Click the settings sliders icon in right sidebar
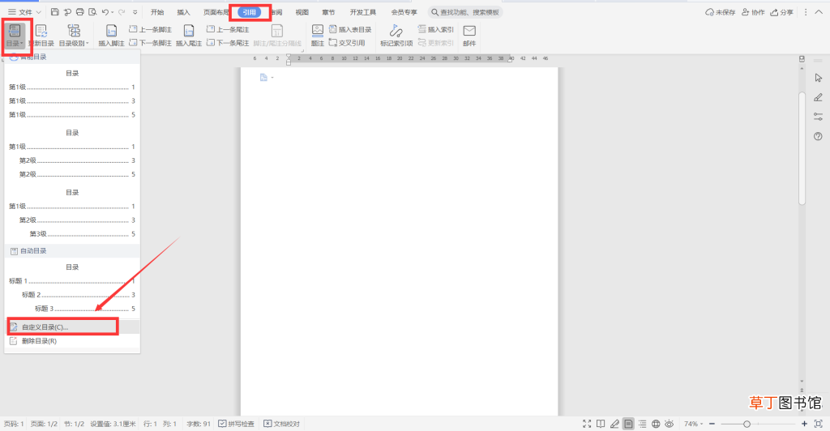This screenshot has width=830, height=431. click(819, 117)
